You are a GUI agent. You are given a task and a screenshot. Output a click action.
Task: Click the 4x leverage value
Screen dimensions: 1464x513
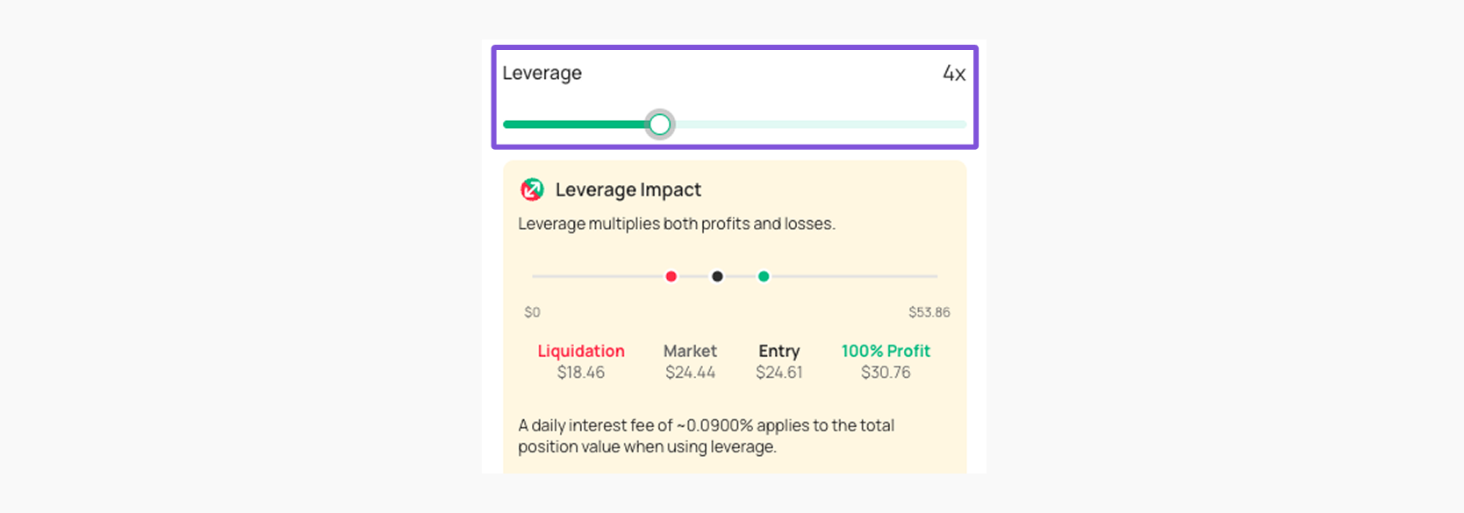(953, 75)
